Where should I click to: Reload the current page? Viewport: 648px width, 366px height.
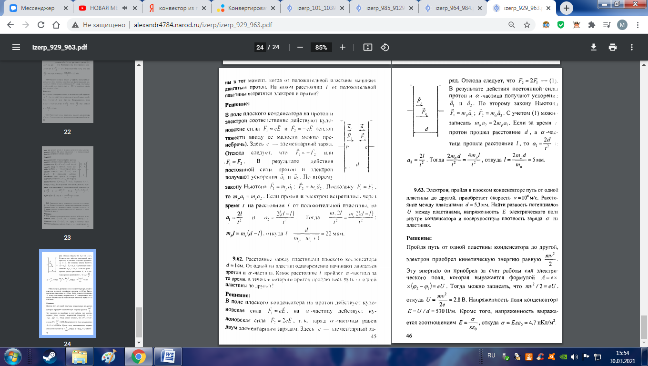coord(41,25)
